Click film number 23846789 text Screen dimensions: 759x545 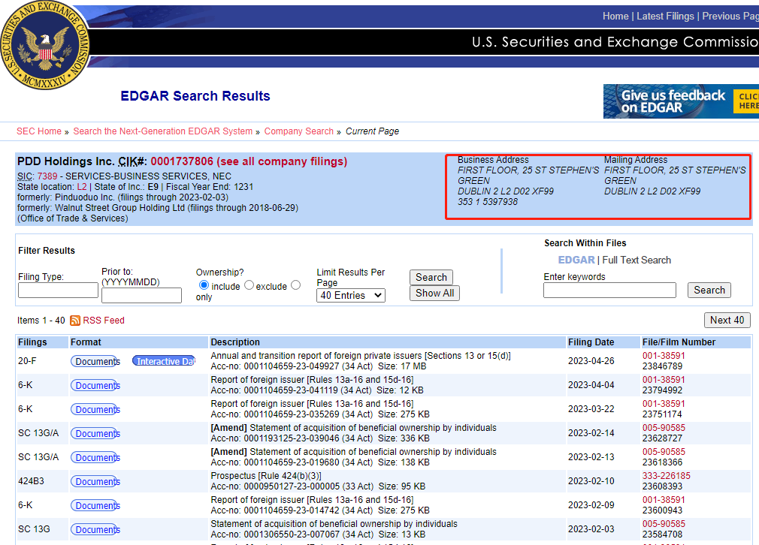[x=662, y=366]
